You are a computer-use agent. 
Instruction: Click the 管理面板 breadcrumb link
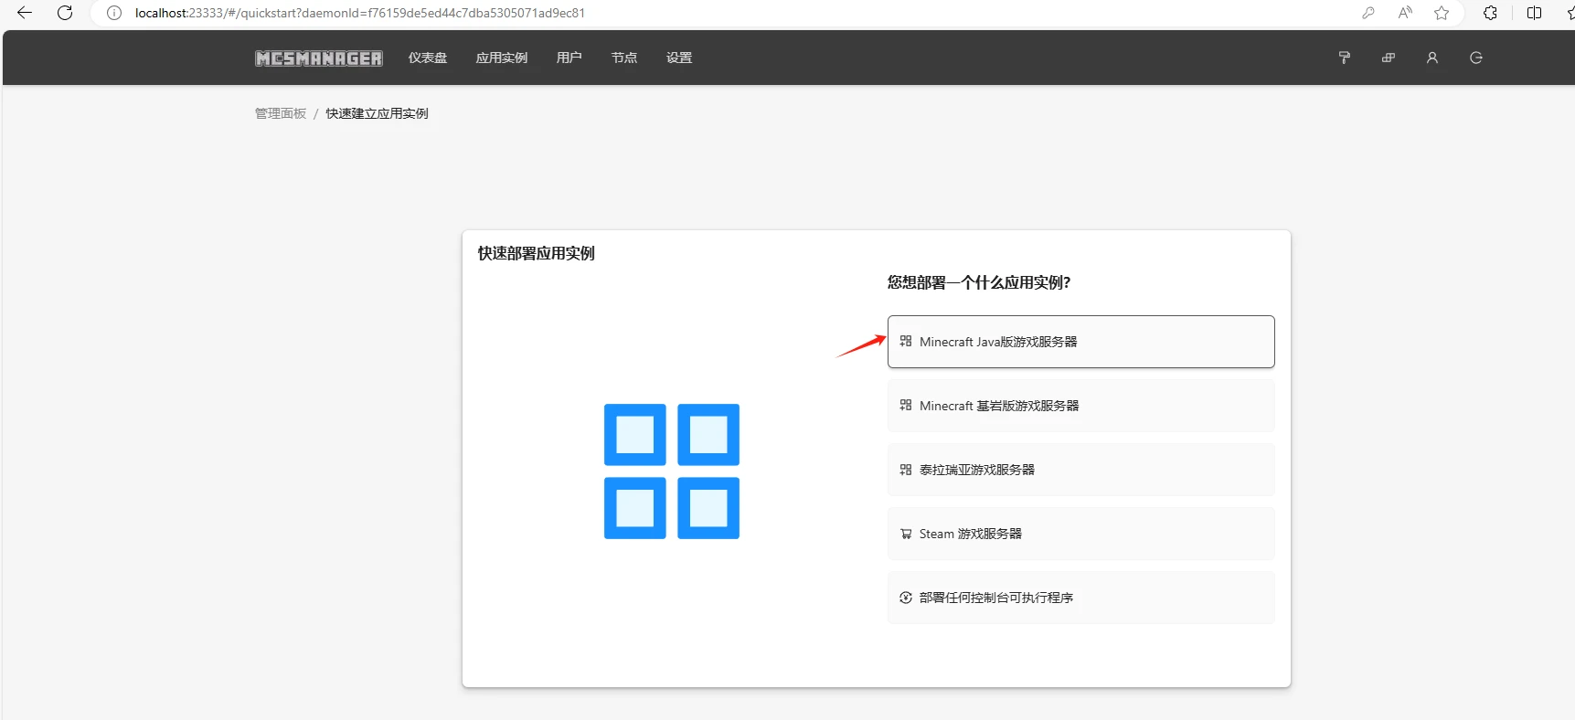280,113
